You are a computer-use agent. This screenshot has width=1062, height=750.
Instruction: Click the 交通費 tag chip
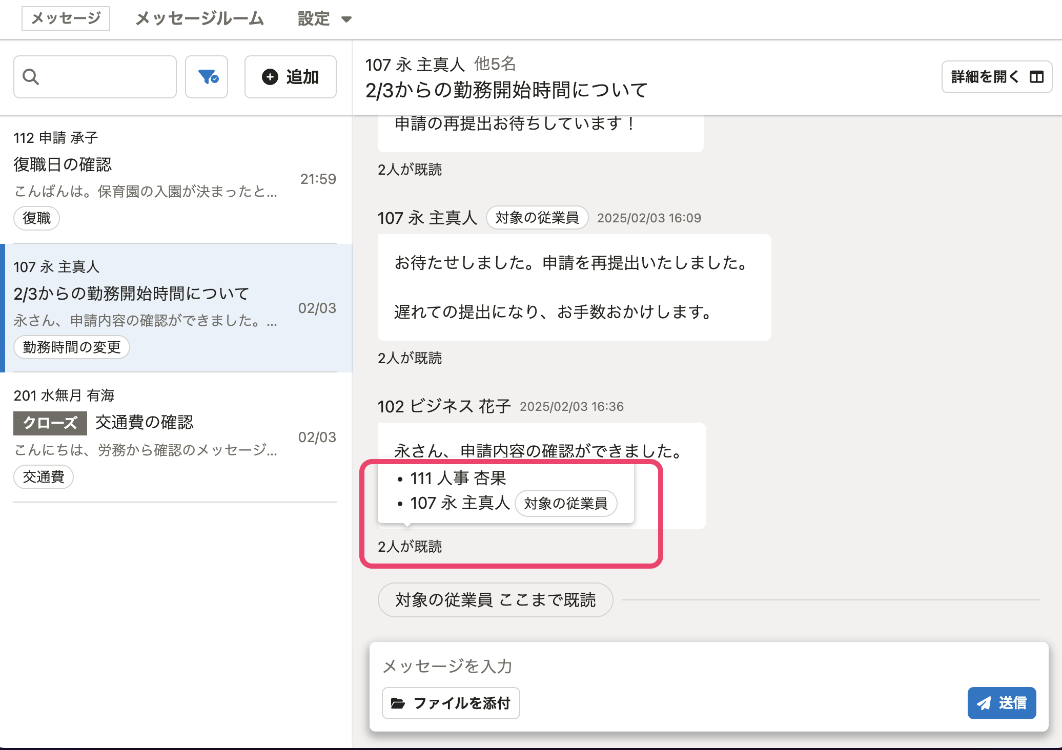click(44, 477)
